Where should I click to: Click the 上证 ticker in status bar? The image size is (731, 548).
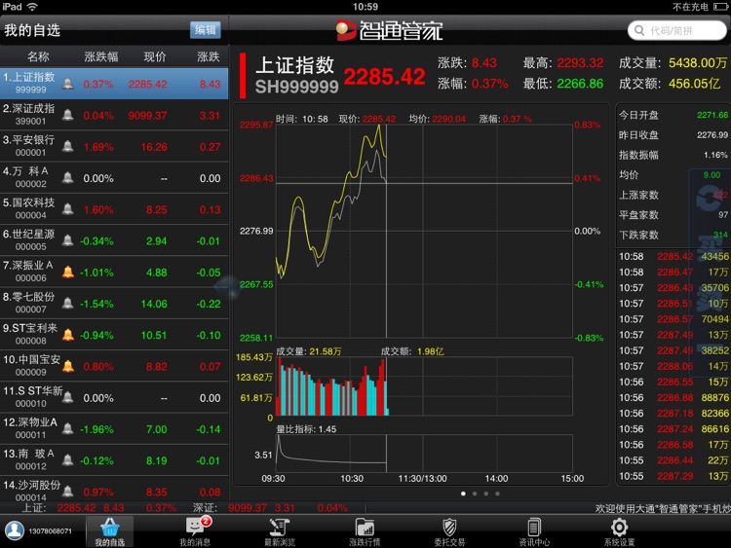coord(98,507)
